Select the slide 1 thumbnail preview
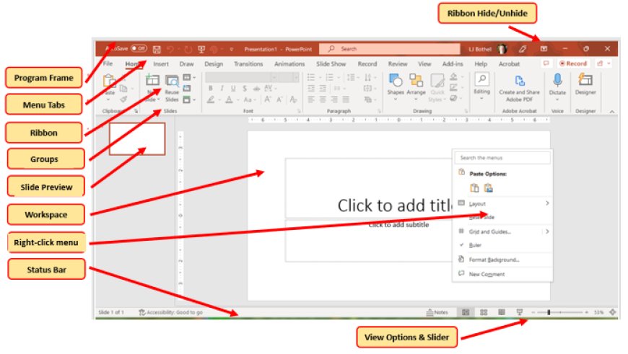 pyautogui.click(x=137, y=138)
